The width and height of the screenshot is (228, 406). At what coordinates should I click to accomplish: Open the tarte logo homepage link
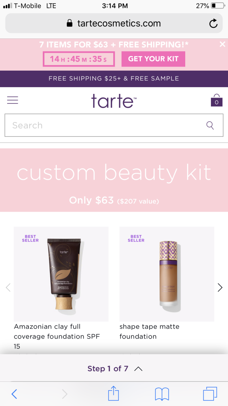(114, 101)
